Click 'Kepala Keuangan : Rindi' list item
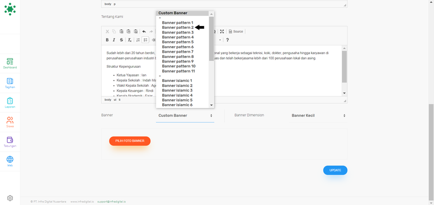Image resolution: width=434 pixels, height=205 pixels. [x=135, y=91]
